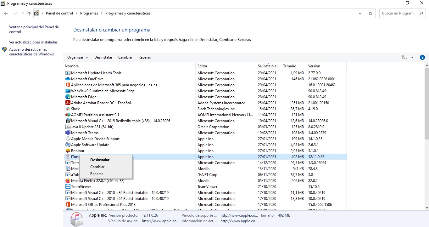The image size is (429, 227).
Task: Open the view options dropdown arrow
Action: coord(412,57)
